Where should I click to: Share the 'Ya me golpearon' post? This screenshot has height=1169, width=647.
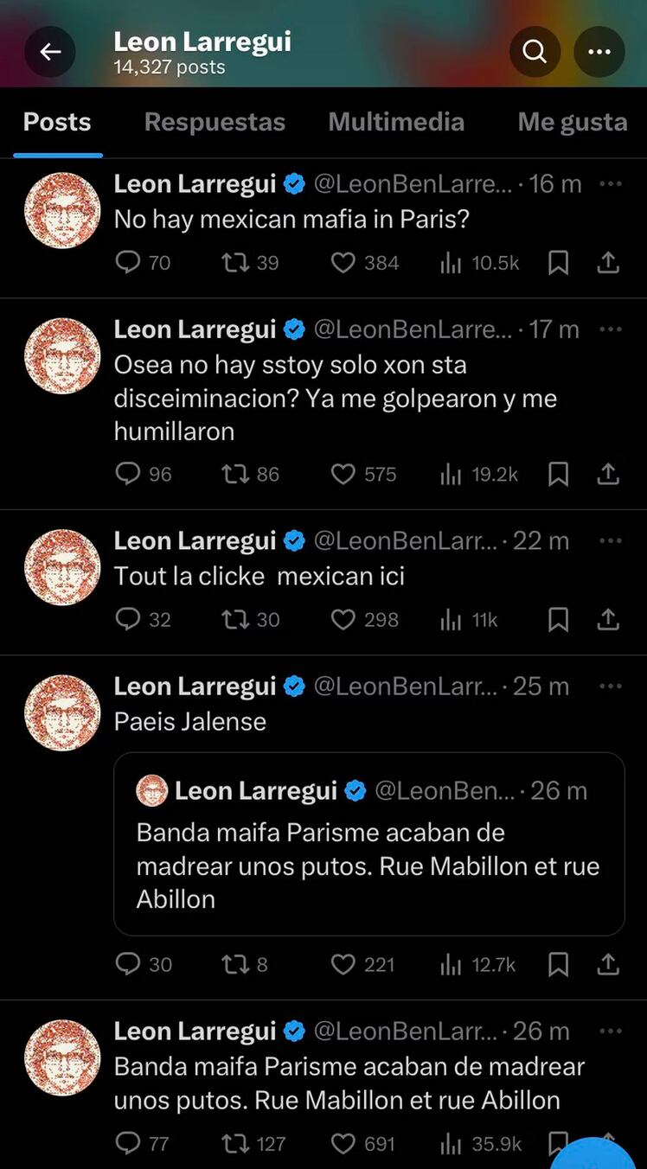(x=609, y=474)
